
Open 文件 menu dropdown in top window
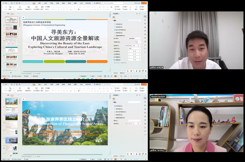[x=6, y=3]
